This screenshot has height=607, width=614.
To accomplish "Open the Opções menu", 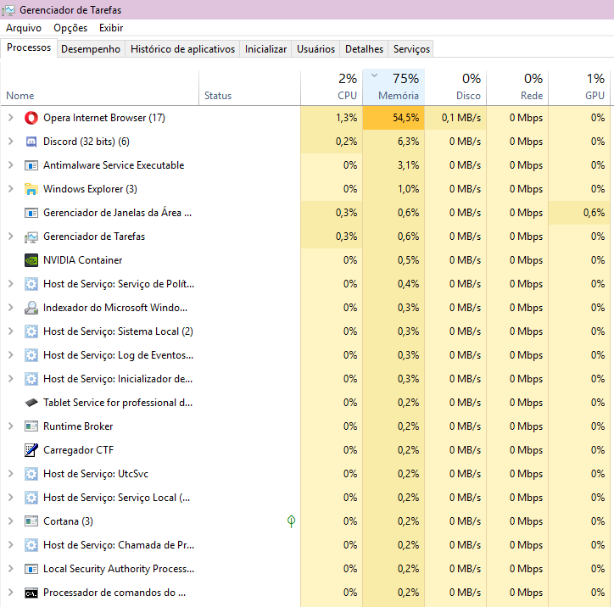I will click(x=70, y=28).
